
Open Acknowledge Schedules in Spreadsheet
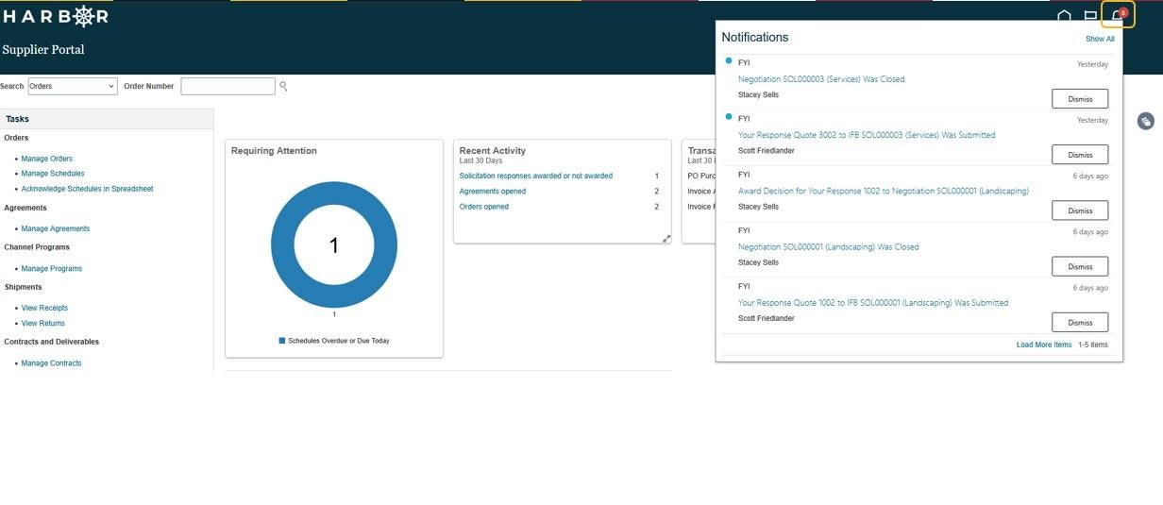[87, 189]
